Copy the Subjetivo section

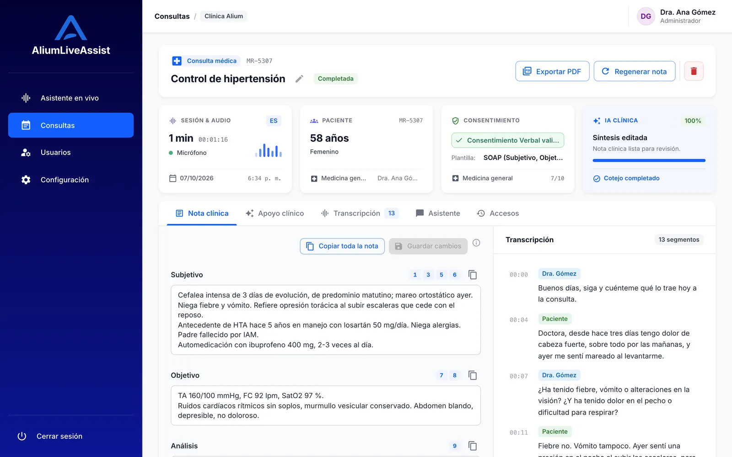click(473, 275)
